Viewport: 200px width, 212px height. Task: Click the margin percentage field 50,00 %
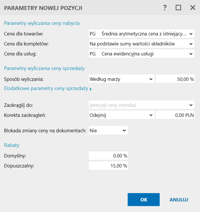point(175,79)
